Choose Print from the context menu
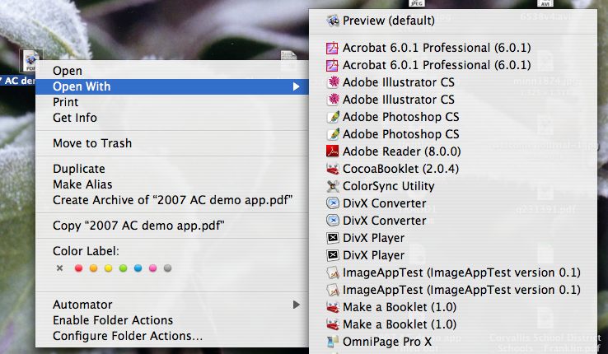 [x=172, y=102]
